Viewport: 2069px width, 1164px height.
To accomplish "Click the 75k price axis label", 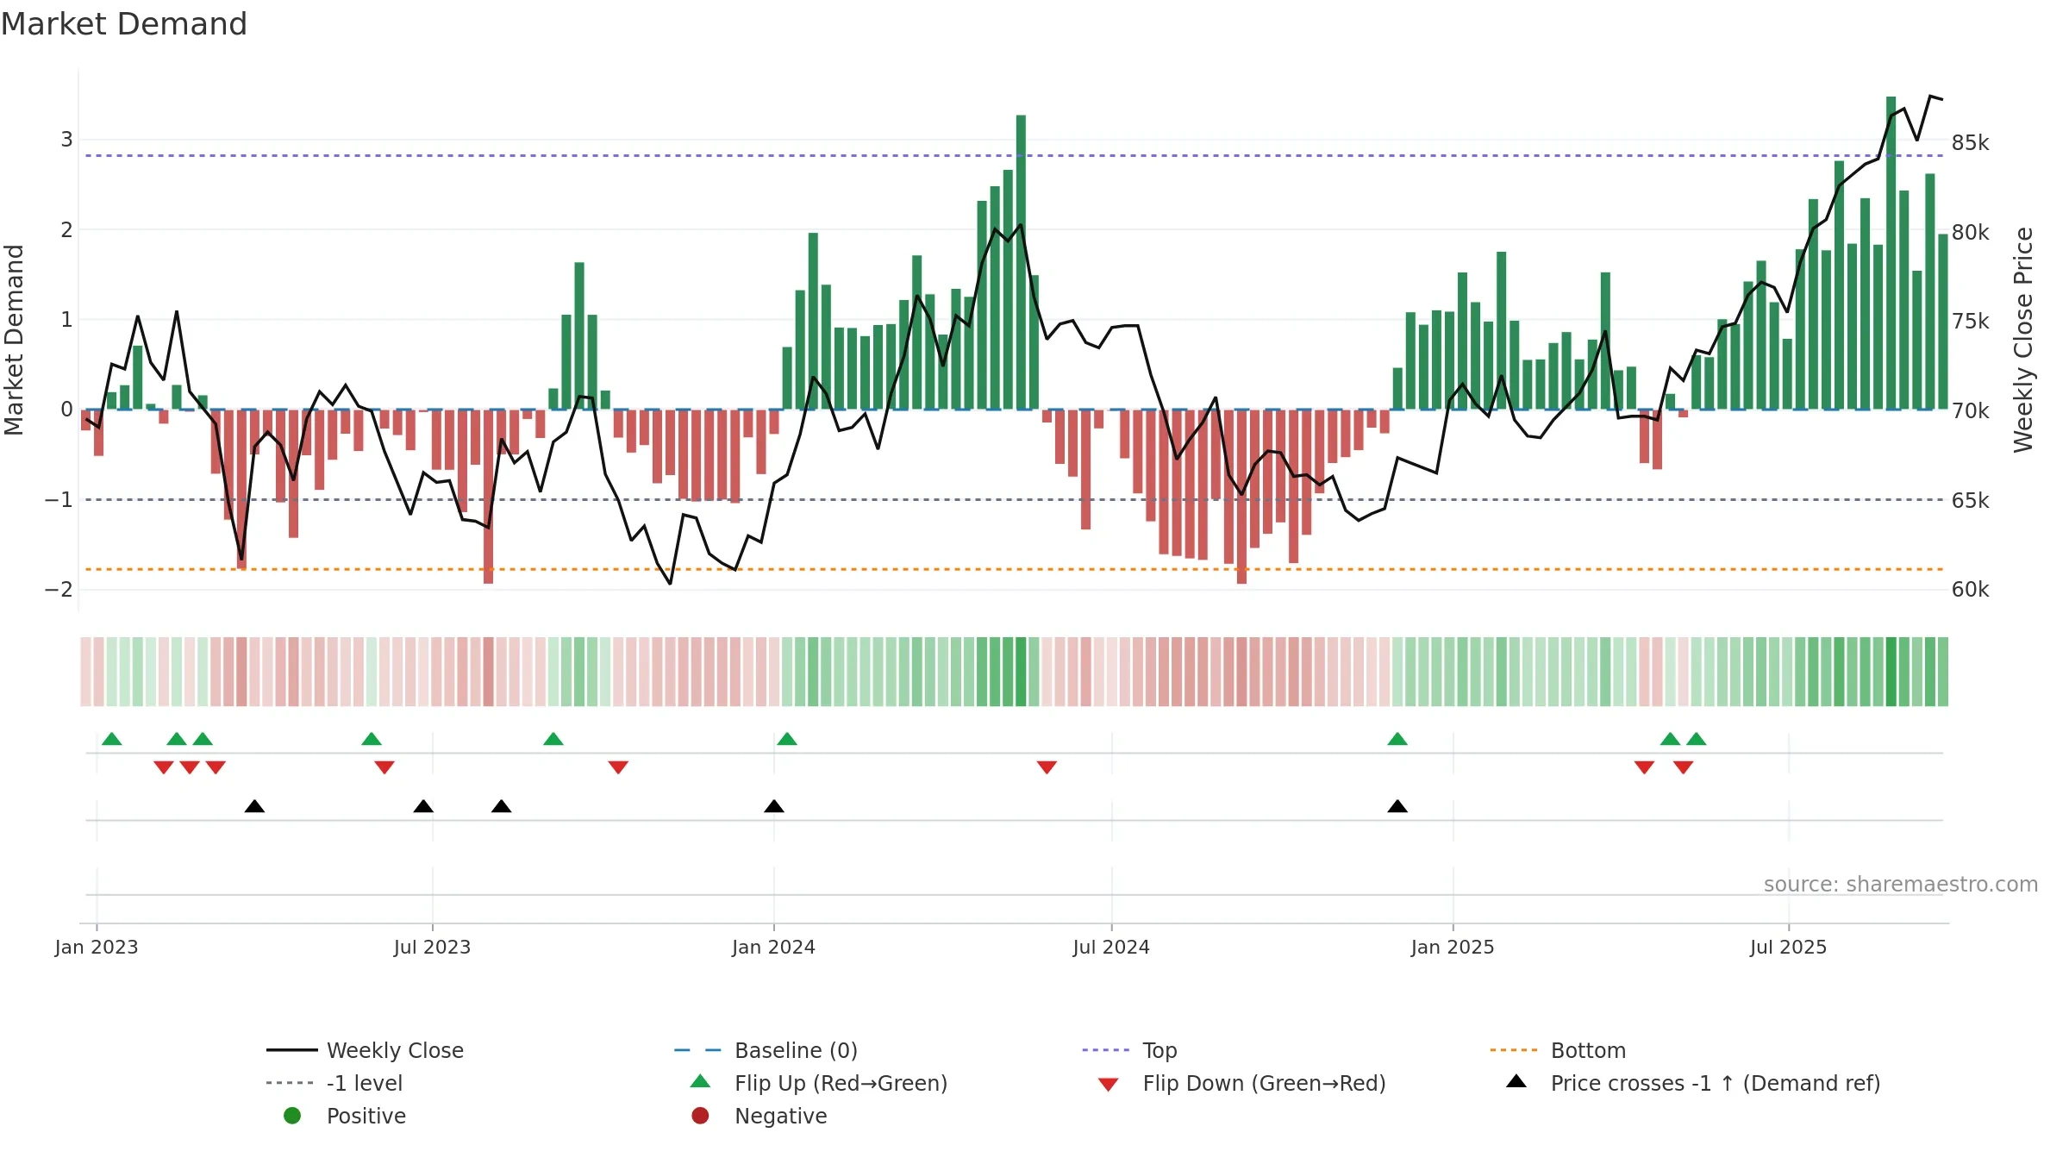I will coord(1971,322).
